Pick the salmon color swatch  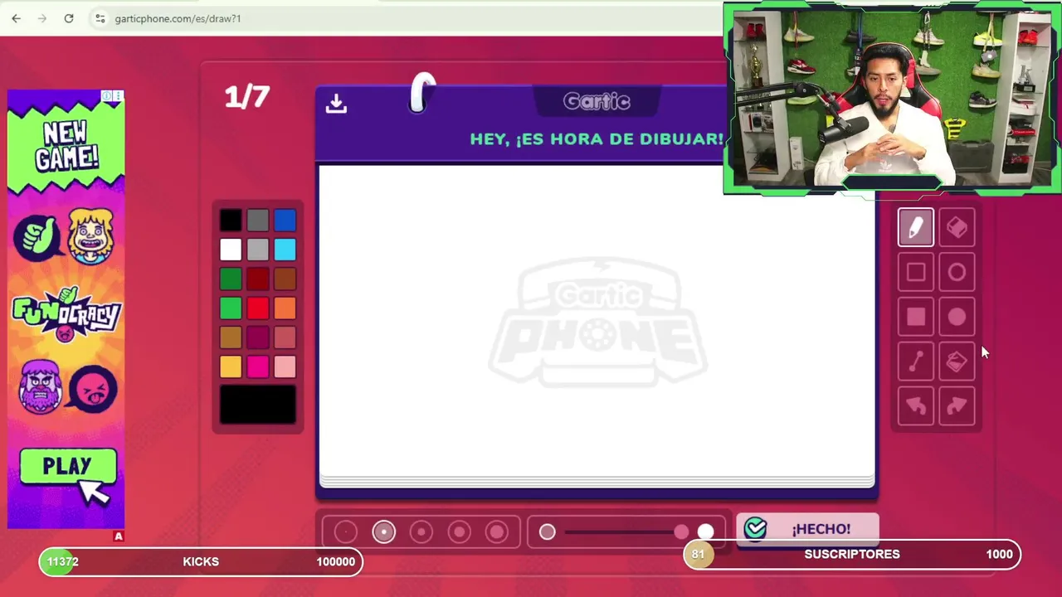[x=285, y=337]
